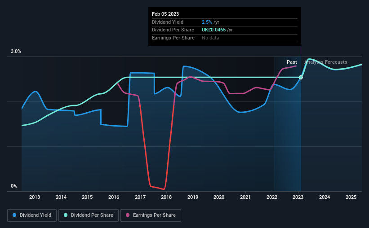Toggle the Dividend Yield legend button
The width and height of the screenshot is (369, 228).
32,215
